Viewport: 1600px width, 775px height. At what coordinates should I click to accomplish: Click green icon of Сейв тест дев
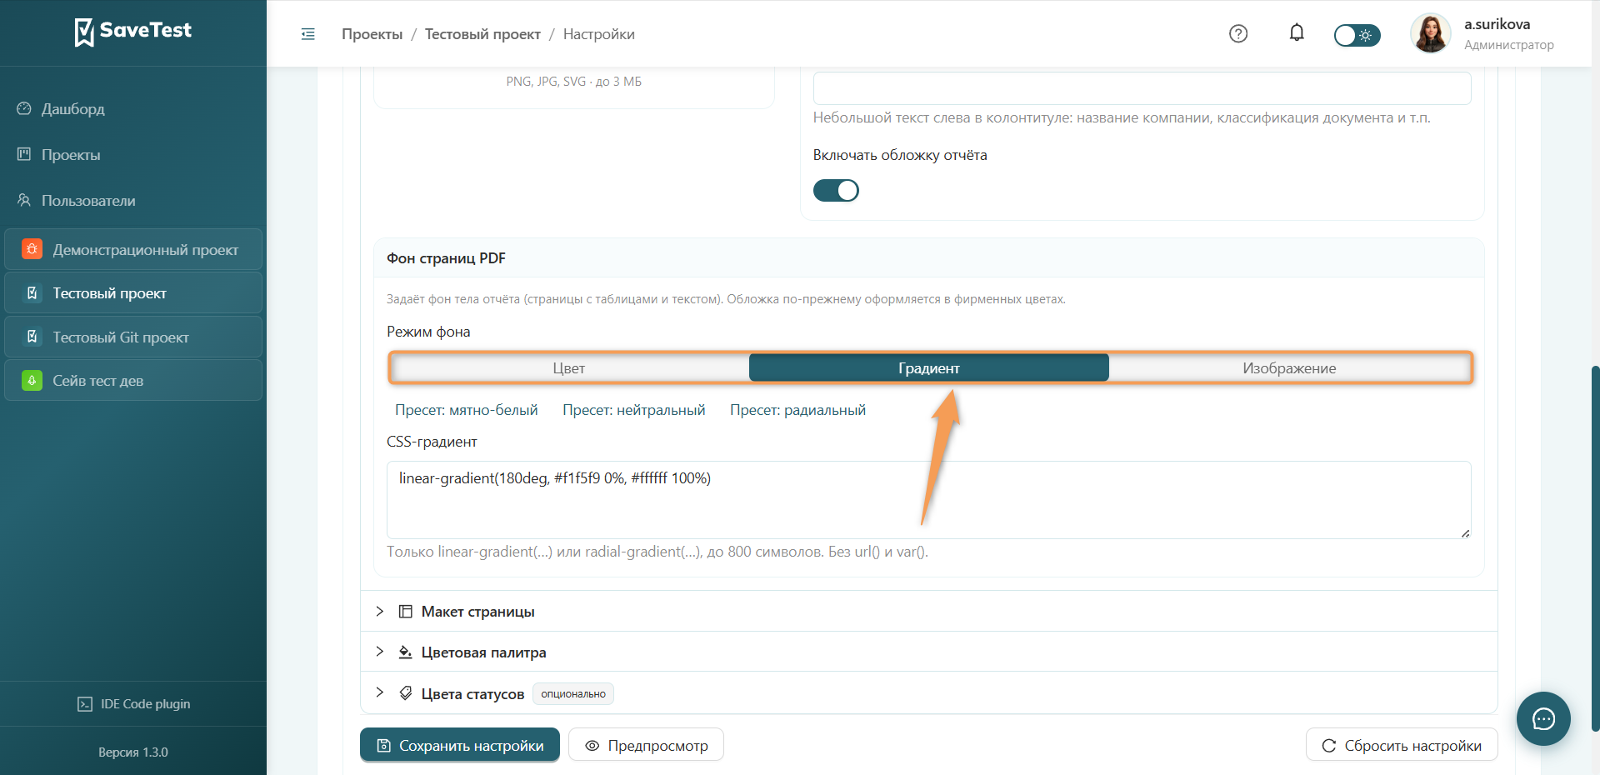[32, 381]
